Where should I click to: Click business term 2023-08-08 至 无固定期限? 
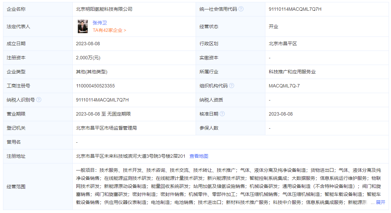click(103, 114)
